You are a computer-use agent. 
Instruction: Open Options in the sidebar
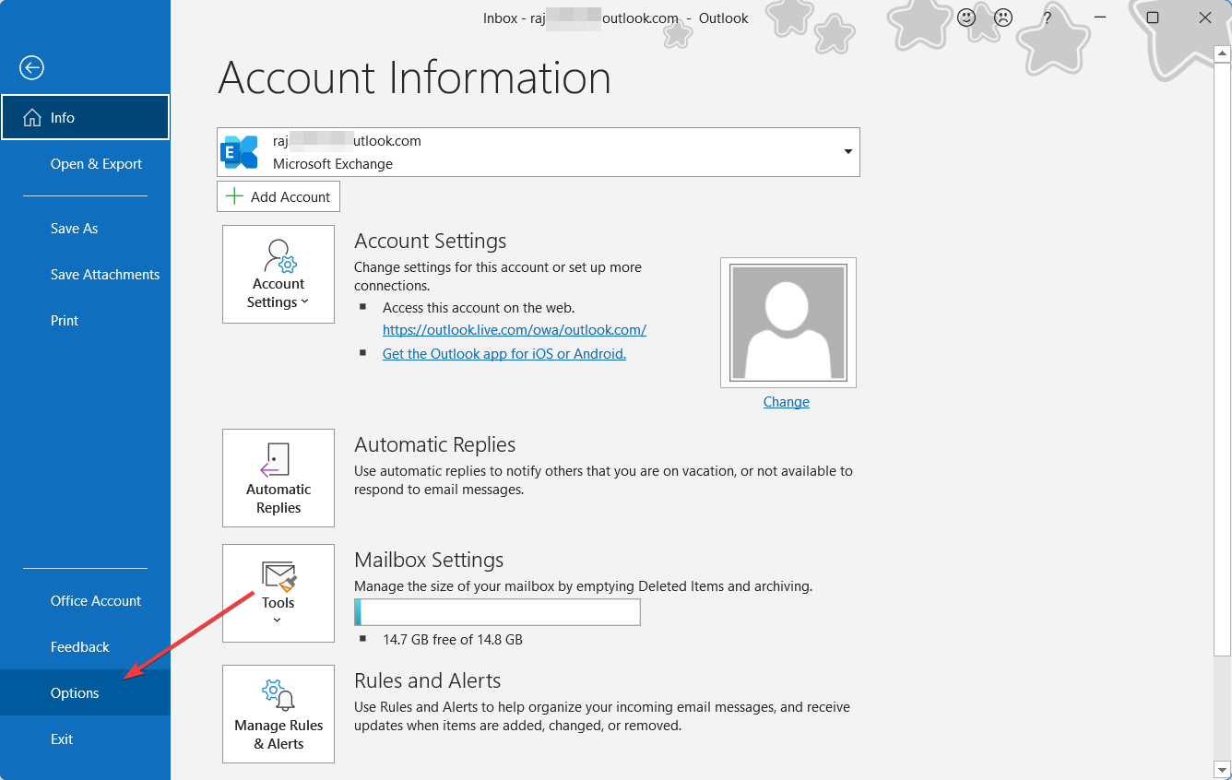[x=85, y=693]
